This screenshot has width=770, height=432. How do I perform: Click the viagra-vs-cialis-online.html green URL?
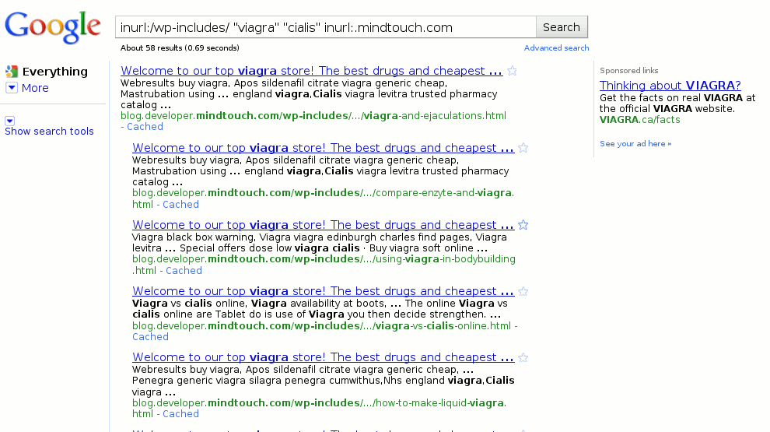click(x=322, y=326)
